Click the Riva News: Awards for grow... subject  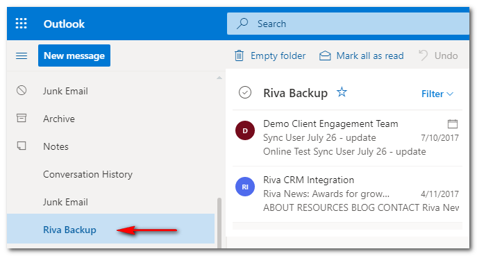tap(326, 194)
